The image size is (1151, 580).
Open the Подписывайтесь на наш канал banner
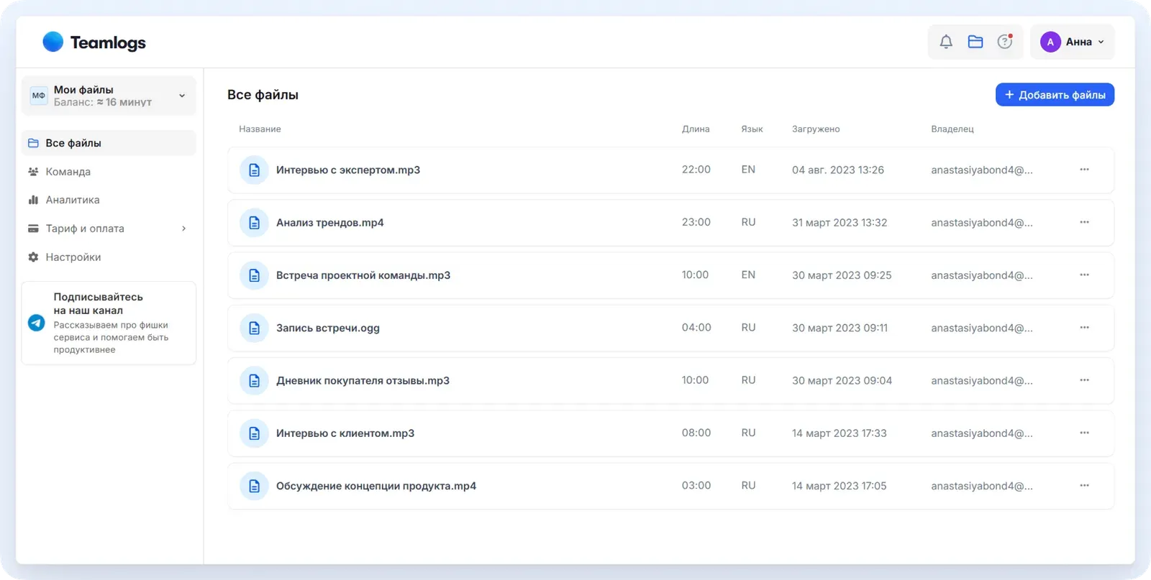pyautogui.click(x=109, y=323)
